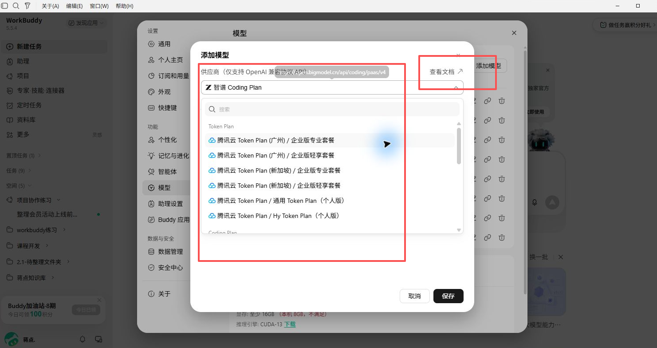
Task: Expand the 空间 (5) section
Action: pyautogui.click(x=19, y=186)
